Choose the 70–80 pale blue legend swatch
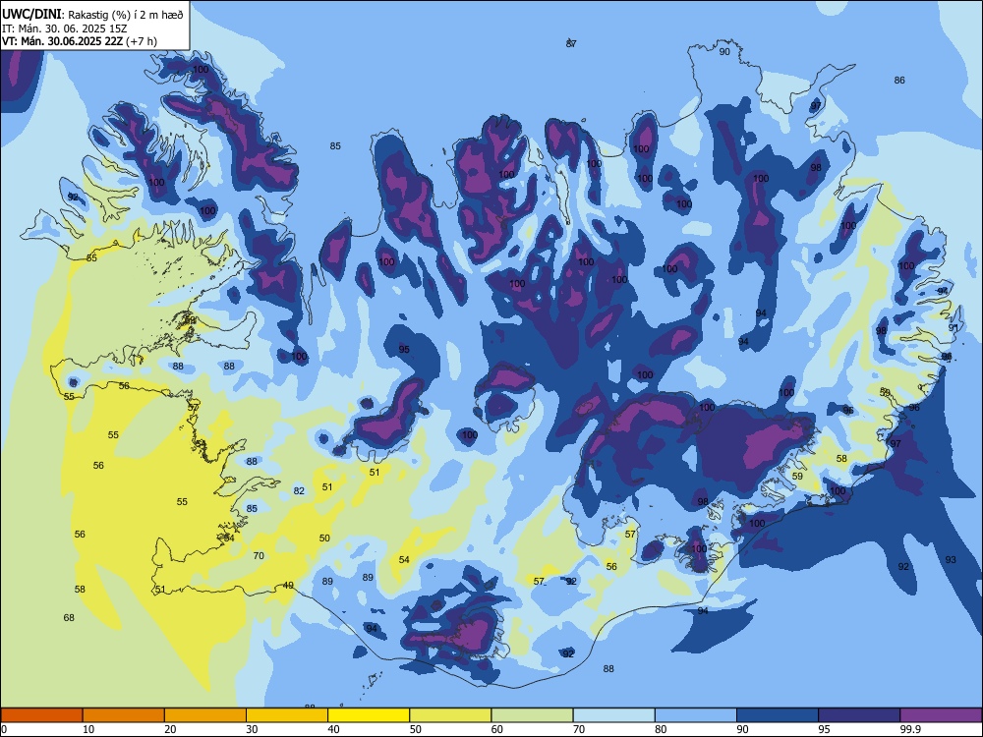983x737 pixels. [613, 715]
